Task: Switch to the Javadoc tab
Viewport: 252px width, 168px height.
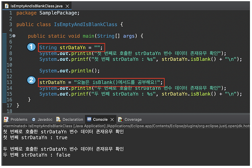Action: click(42, 120)
